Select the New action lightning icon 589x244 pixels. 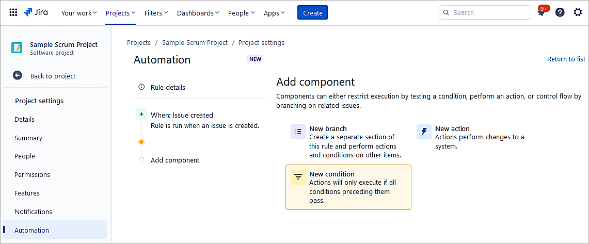[424, 132]
